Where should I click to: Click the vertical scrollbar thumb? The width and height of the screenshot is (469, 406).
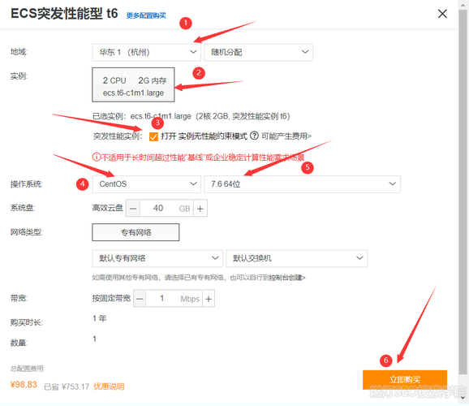(463, 192)
